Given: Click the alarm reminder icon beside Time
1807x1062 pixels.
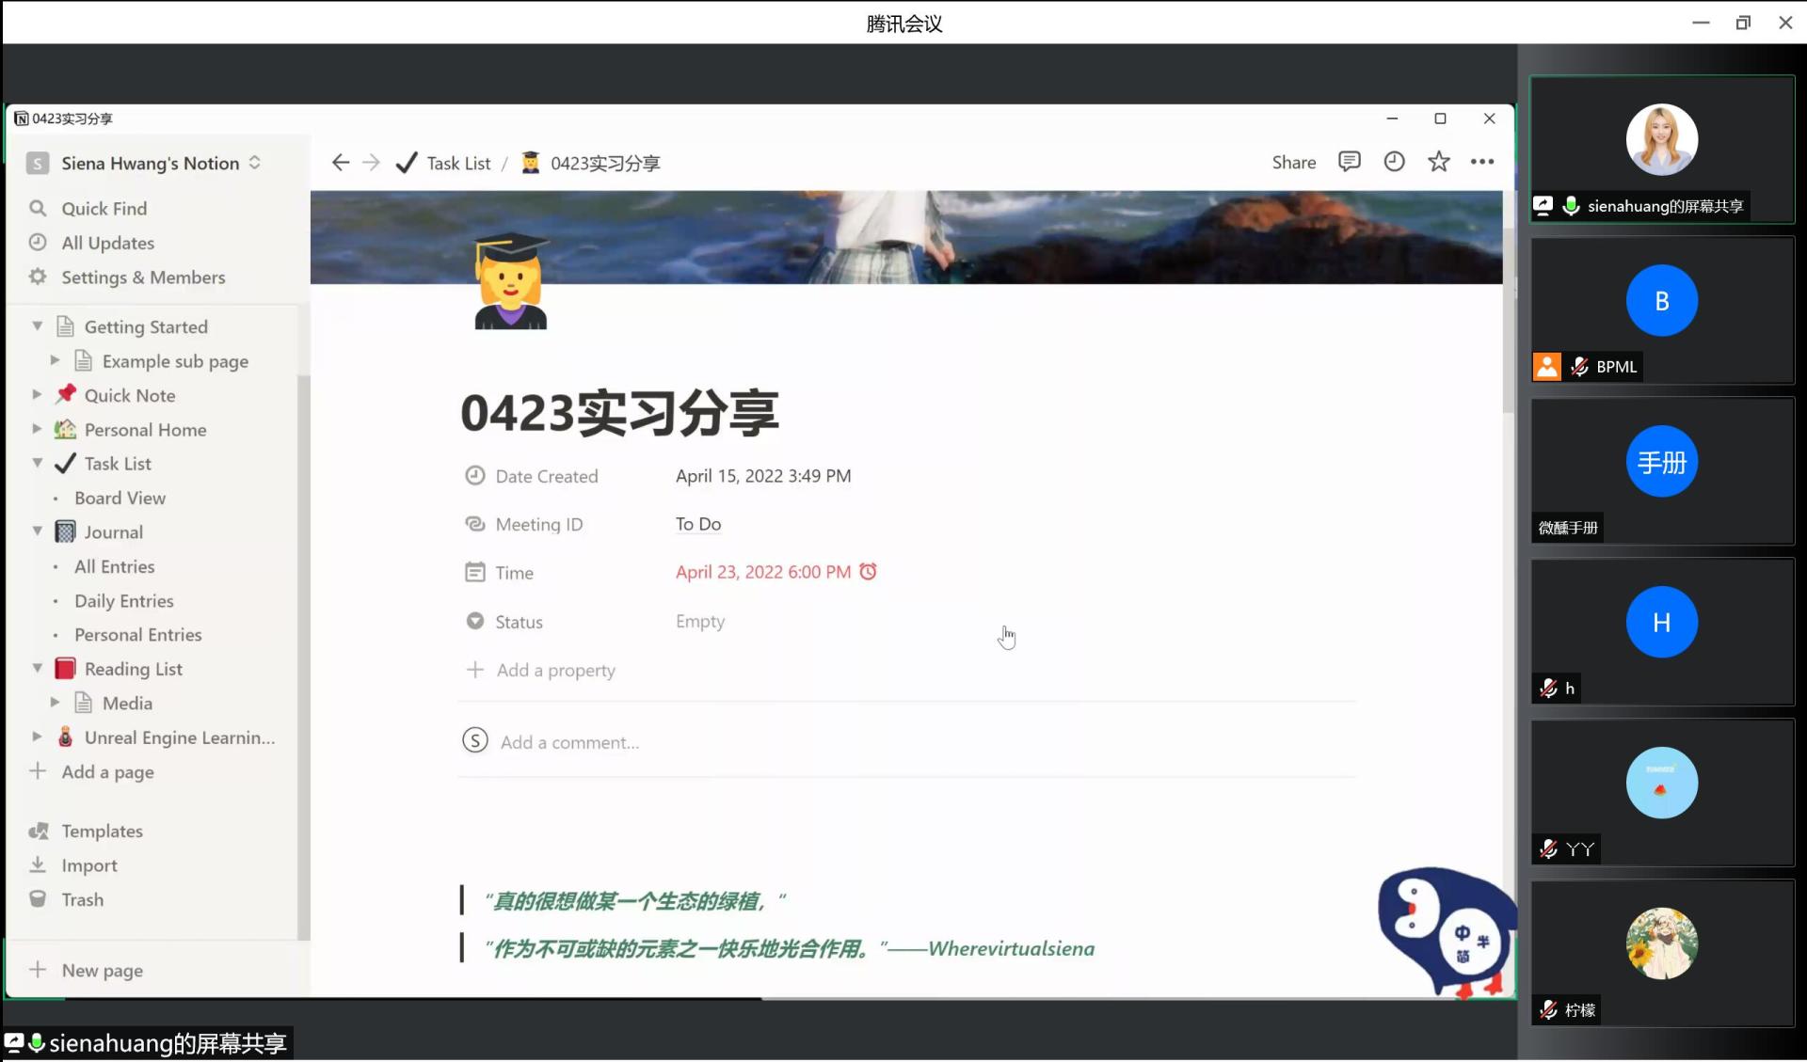Looking at the screenshot, I should click(868, 572).
